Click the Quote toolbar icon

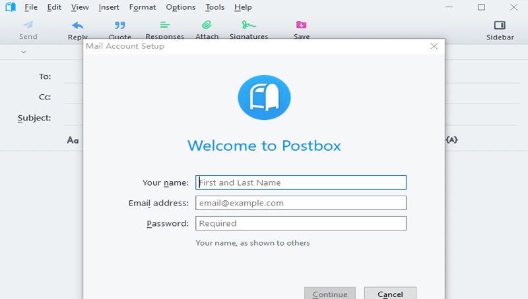(x=119, y=25)
